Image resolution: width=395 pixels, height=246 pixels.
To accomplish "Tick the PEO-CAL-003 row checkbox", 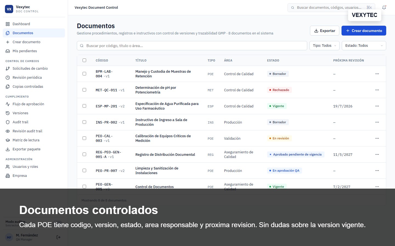I will point(84,138).
